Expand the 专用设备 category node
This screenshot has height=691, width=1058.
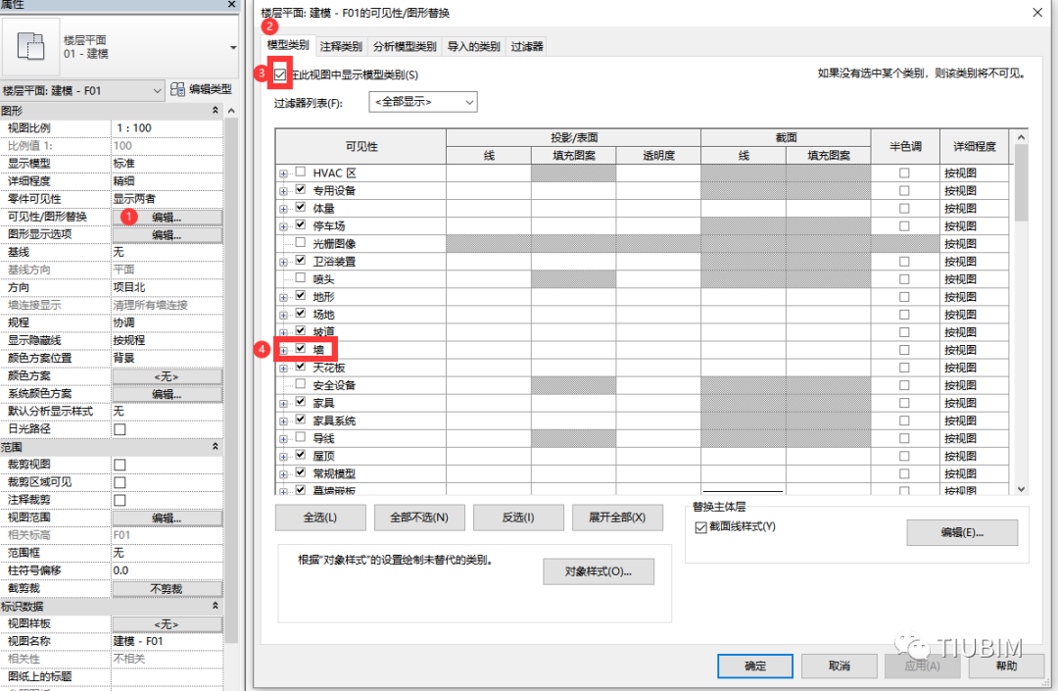point(283,191)
